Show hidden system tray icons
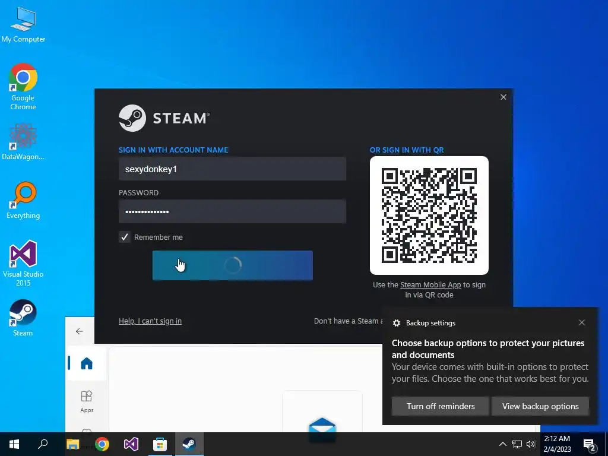Screen dimensions: 608x456 (x=502, y=444)
